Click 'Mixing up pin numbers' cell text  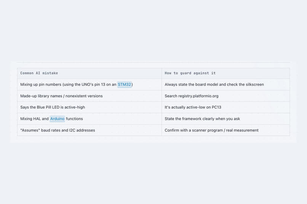click(x=41, y=85)
